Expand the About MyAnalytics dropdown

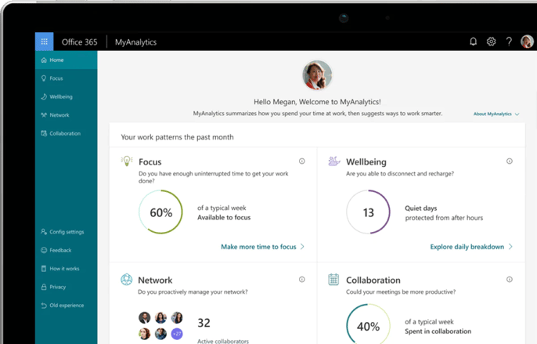[496, 114]
